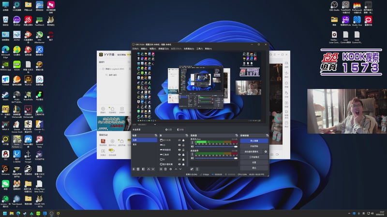Open the Recycle Bin desktop icon

[5, 21]
